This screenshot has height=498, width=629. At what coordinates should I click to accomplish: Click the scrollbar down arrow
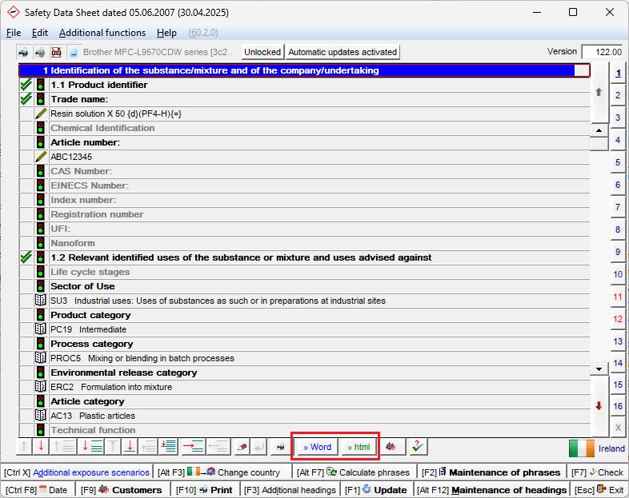pyautogui.click(x=599, y=369)
